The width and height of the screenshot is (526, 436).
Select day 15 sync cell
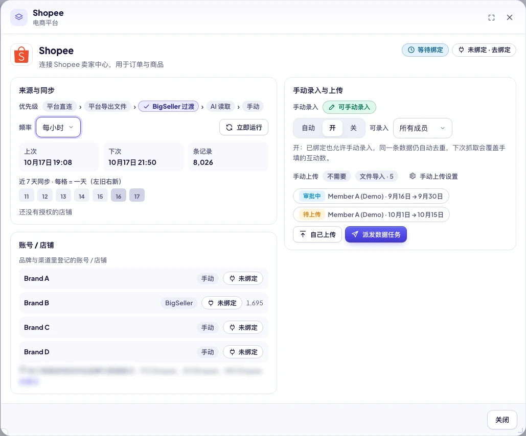coord(100,196)
